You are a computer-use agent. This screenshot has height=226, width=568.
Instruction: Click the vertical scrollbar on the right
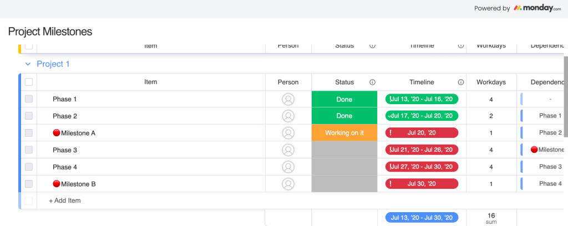[566, 96]
